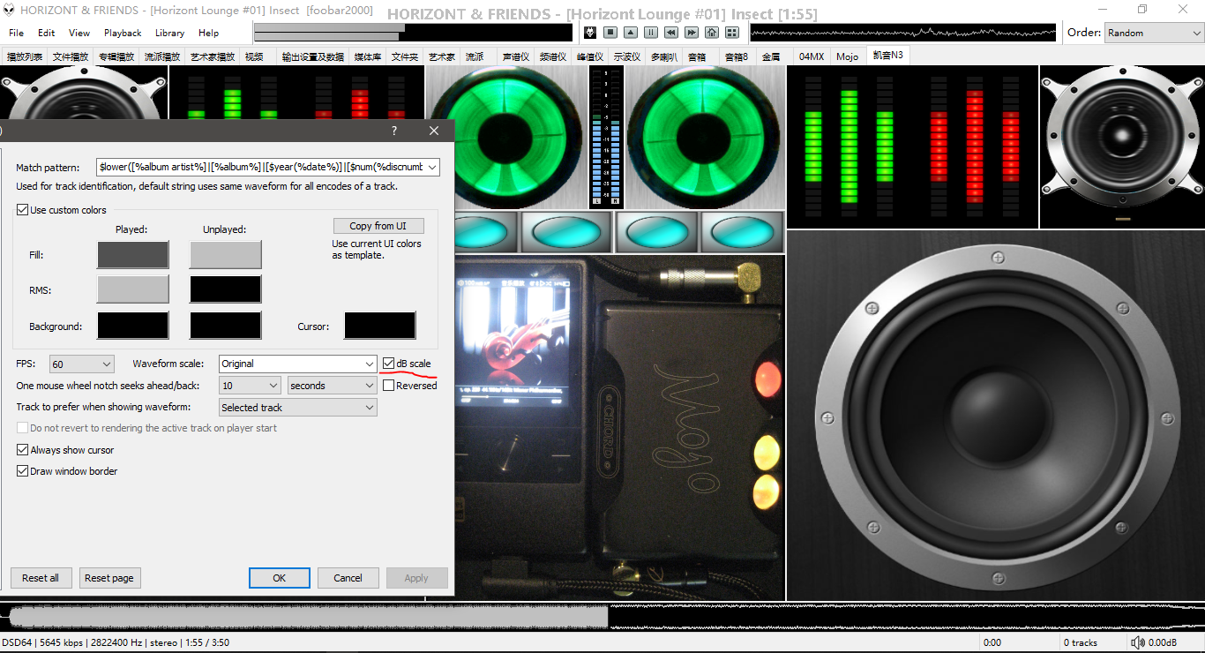This screenshot has height=653, width=1205.
Task: Open the Waveform scale dropdown
Action: 298,364
